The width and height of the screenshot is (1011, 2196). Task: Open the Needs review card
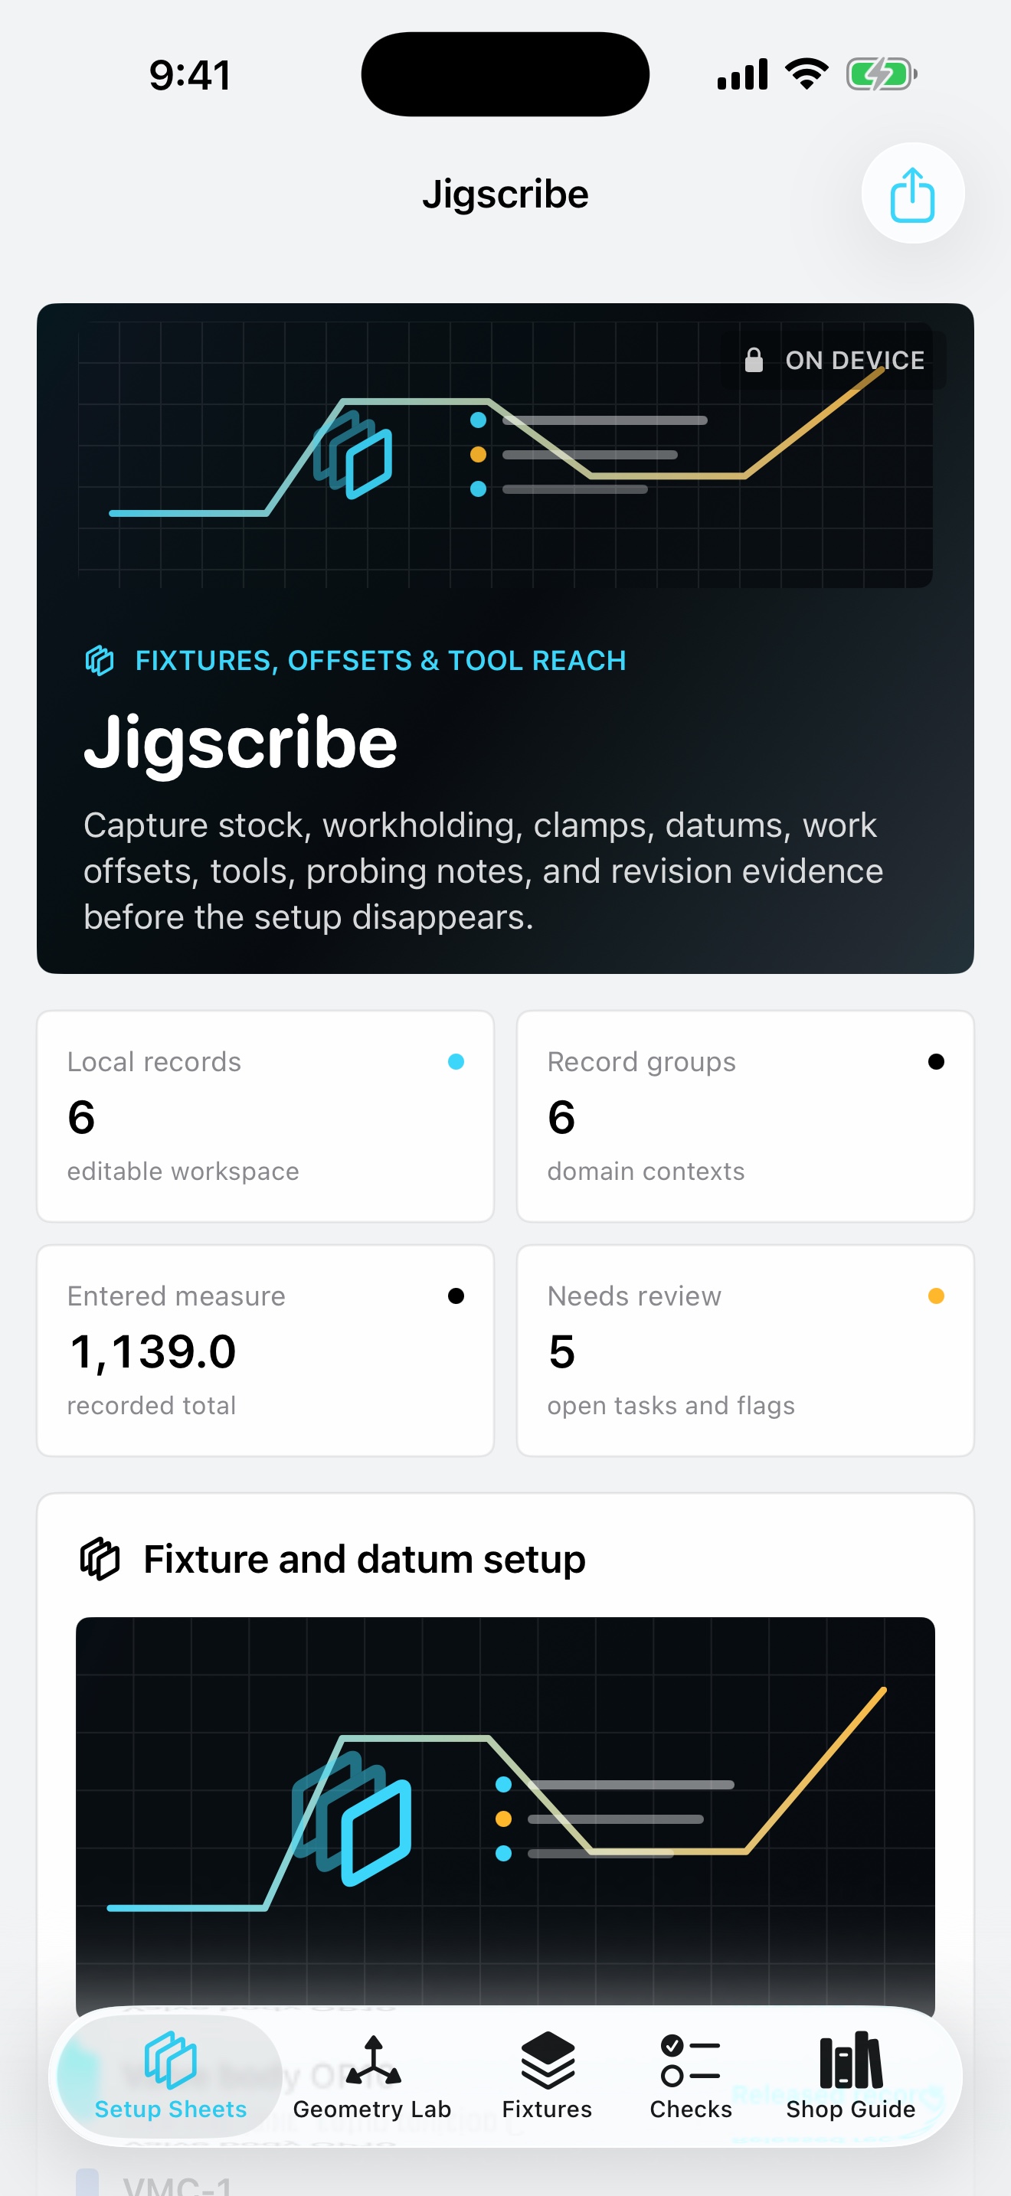(x=745, y=1351)
